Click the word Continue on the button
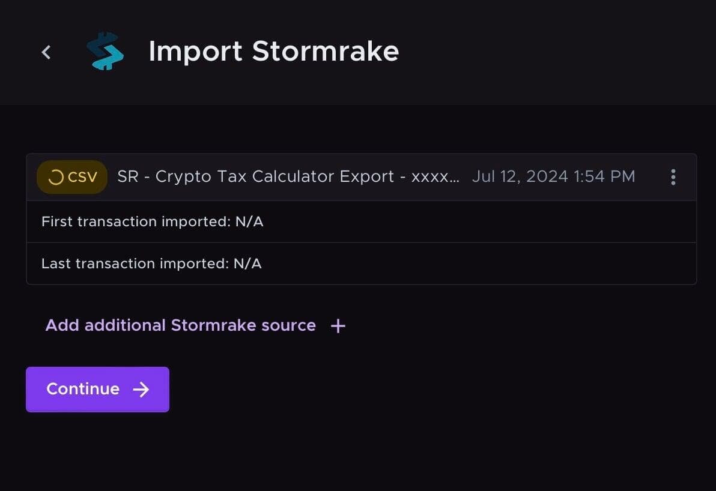Image resolution: width=716 pixels, height=491 pixels. (x=83, y=389)
